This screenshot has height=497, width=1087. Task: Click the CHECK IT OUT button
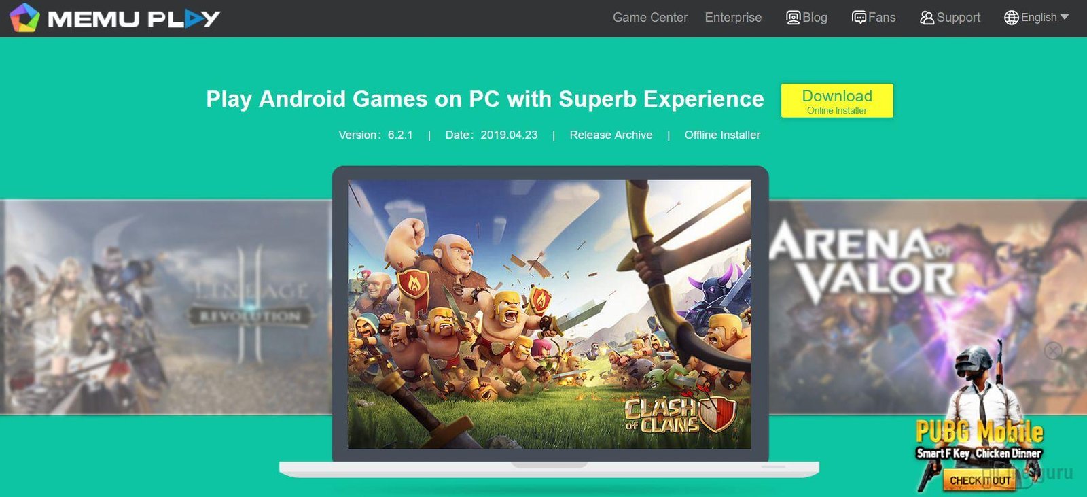980,480
